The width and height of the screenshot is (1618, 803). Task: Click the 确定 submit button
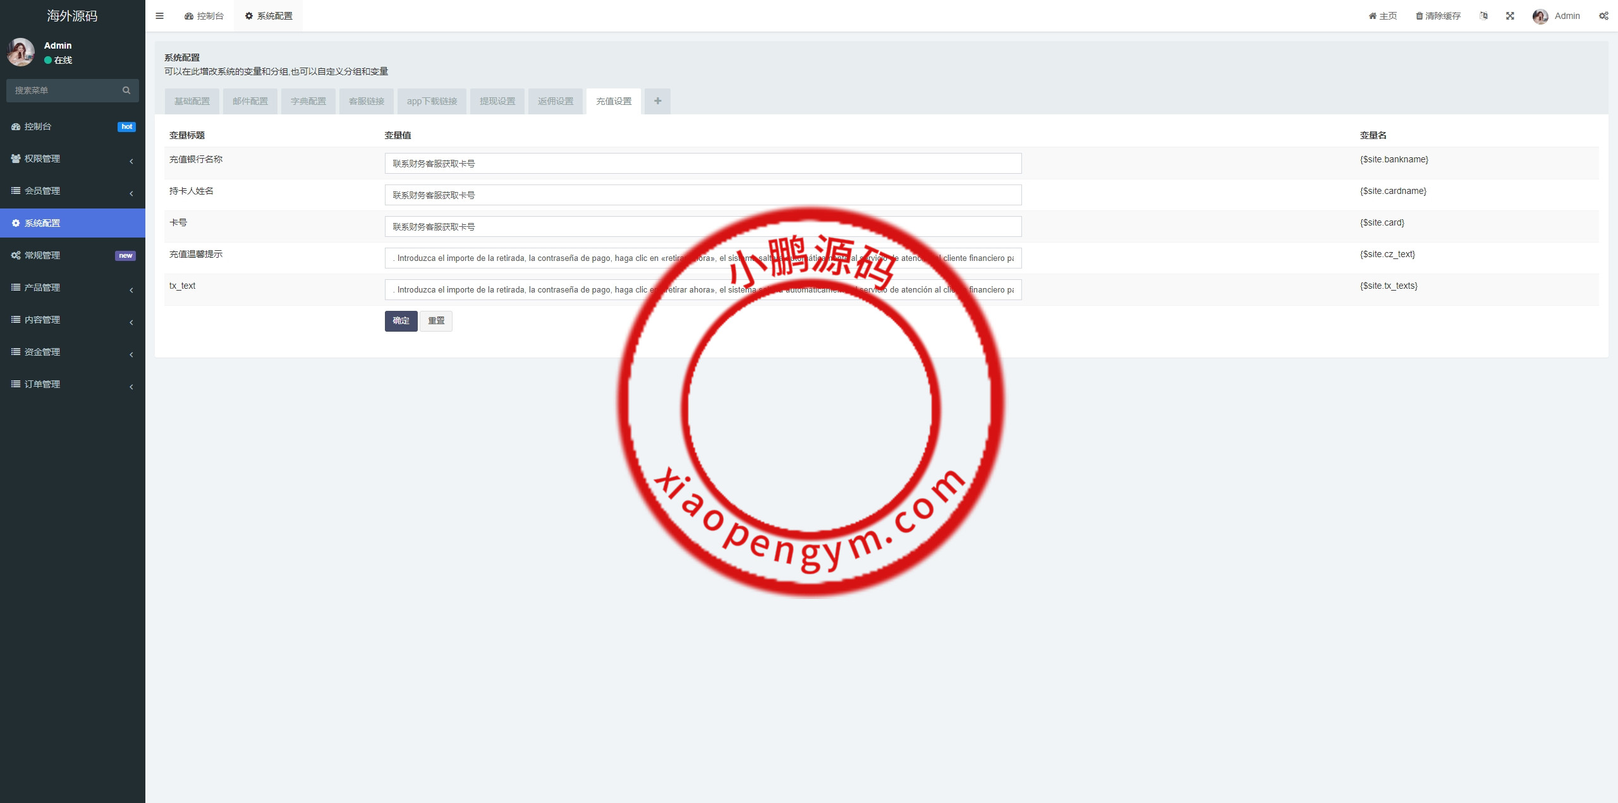401,321
